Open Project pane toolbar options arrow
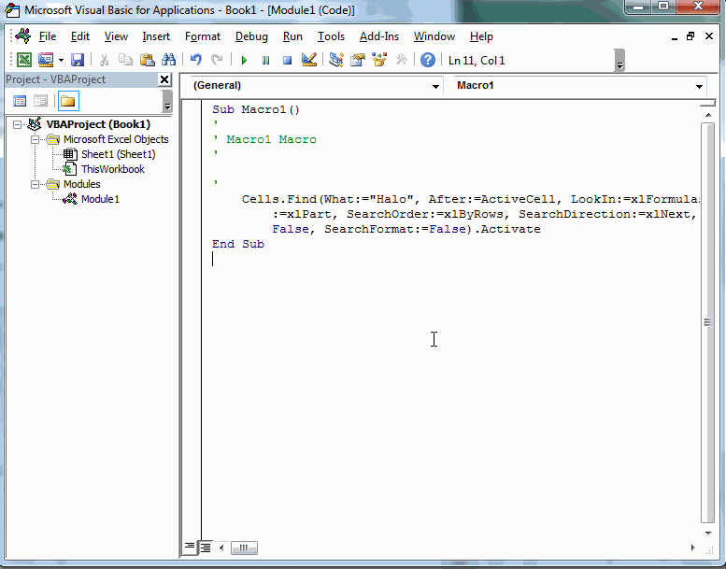This screenshot has width=726, height=569. pyautogui.click(x=167, y=101)
